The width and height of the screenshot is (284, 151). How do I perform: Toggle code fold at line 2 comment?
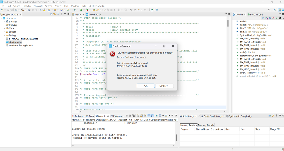(78, 21)
